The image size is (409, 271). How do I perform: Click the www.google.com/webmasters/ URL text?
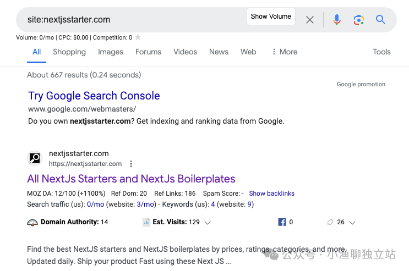82,109
